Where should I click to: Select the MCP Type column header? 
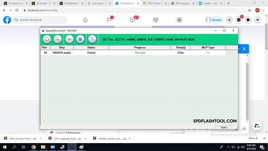208,47
